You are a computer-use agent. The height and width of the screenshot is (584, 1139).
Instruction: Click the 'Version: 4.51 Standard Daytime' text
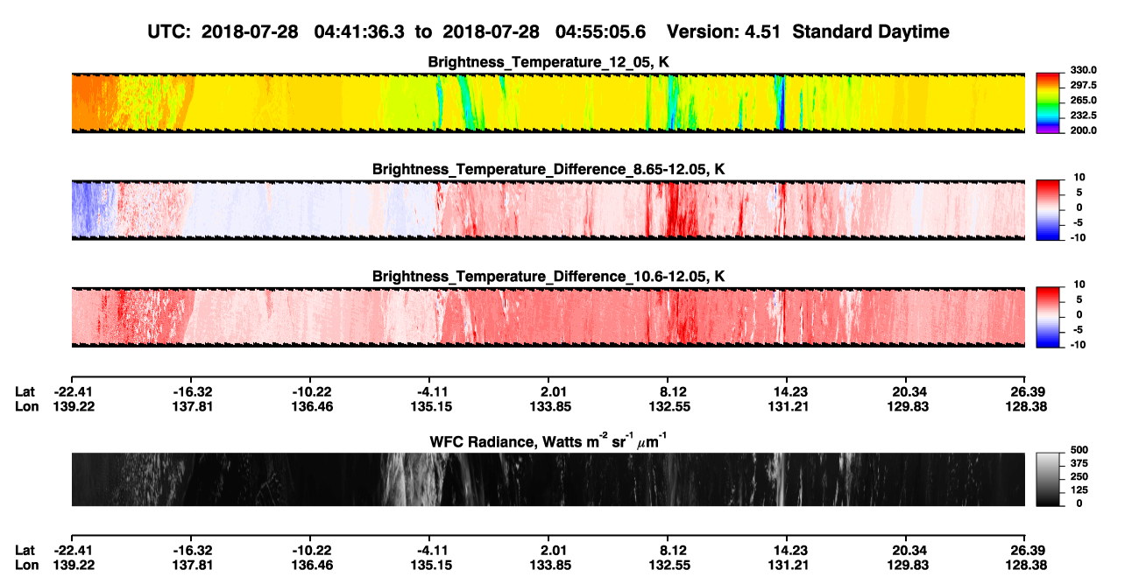(808, 32)
